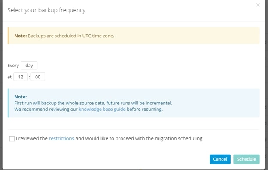Click the dimmed backdrop left of the dialog
Screen dimensions: 268x170
(x=1, y=85)
